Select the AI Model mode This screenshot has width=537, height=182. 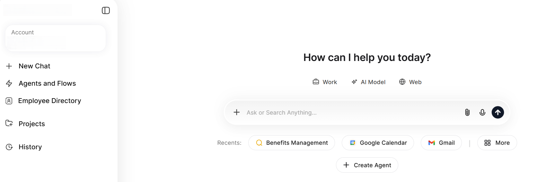click(x=368, y=82)
